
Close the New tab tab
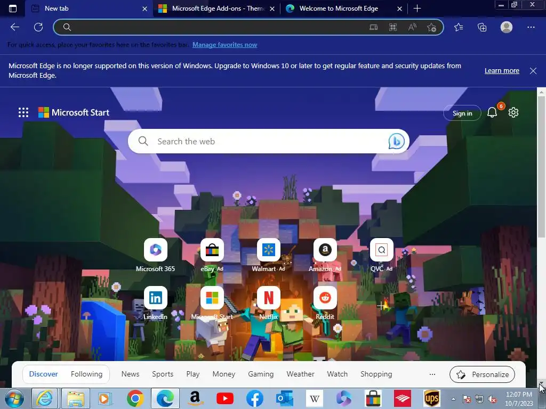(x=145, y=9)
